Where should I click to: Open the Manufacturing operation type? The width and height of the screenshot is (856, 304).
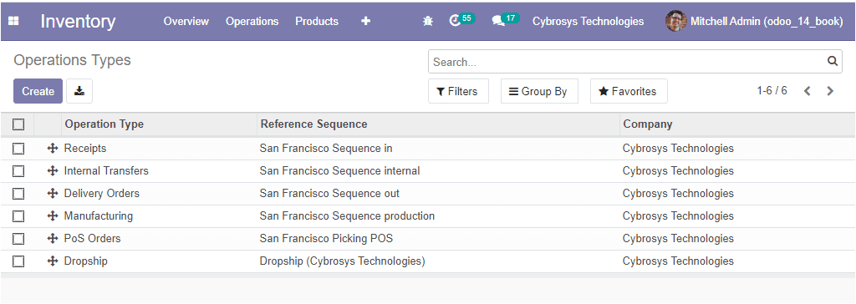99,216
